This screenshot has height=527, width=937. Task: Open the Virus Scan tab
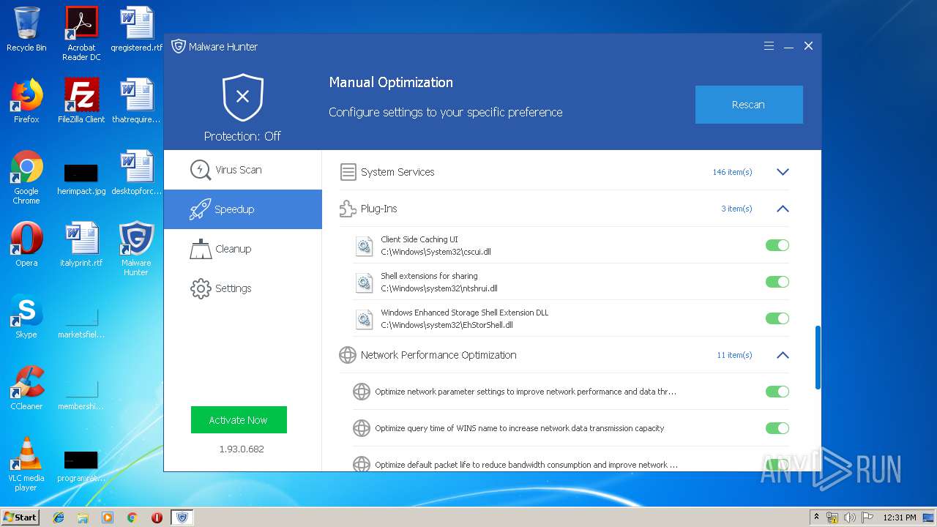243,170
